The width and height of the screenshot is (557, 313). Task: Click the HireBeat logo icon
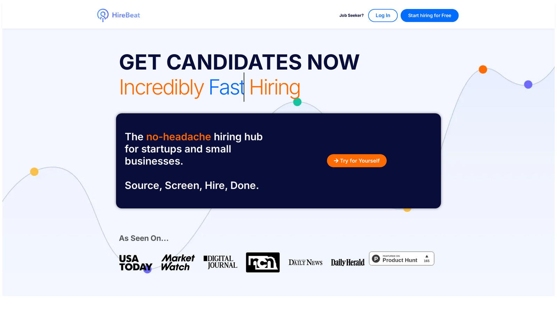pyautogui.click(x=103, y=15)
